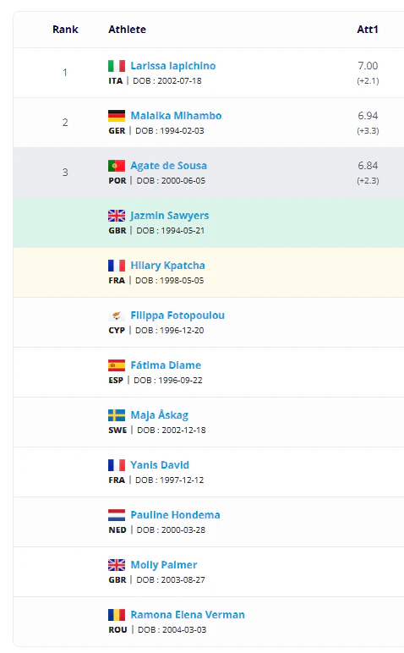Click the Sweden flag next to Maja Åskag
The image size is (404, 653).
(117, 415)
